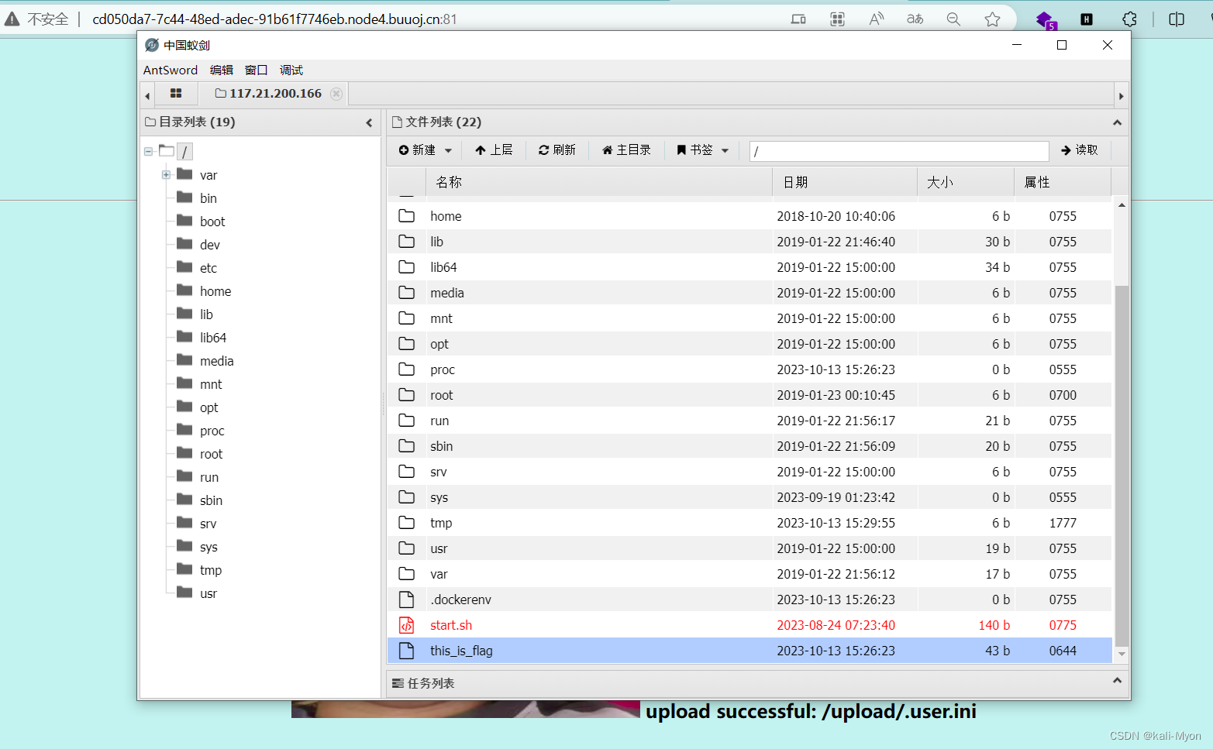Click the path input field showing /
The image size is (1213, 749).
click(x=898, y=150)
